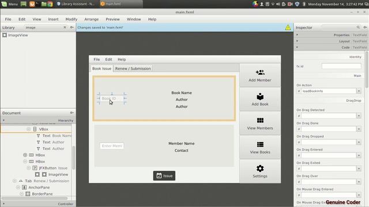Click the View Members grid icon
This screenshot has height=207, width=369.
[x=260, y=120]
